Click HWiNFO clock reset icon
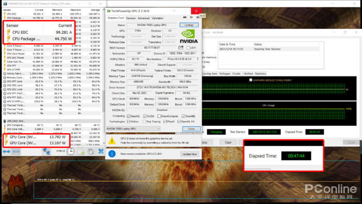 coord(71,152)
